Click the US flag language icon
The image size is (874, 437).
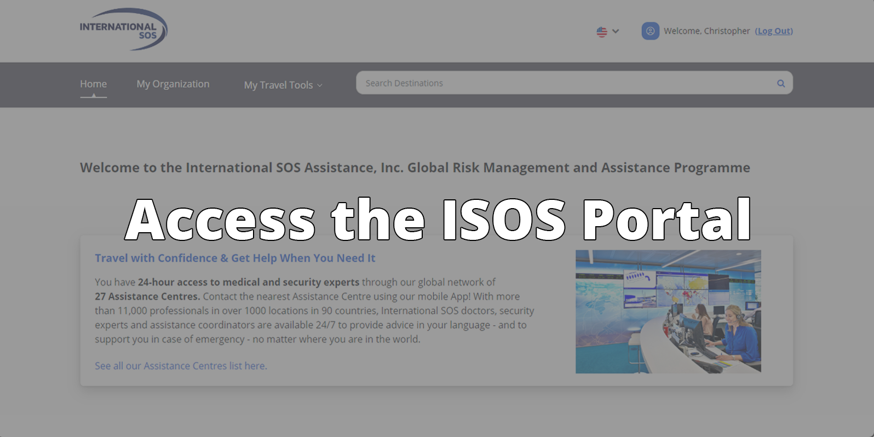pyautogui.click(x=602, y=32)
